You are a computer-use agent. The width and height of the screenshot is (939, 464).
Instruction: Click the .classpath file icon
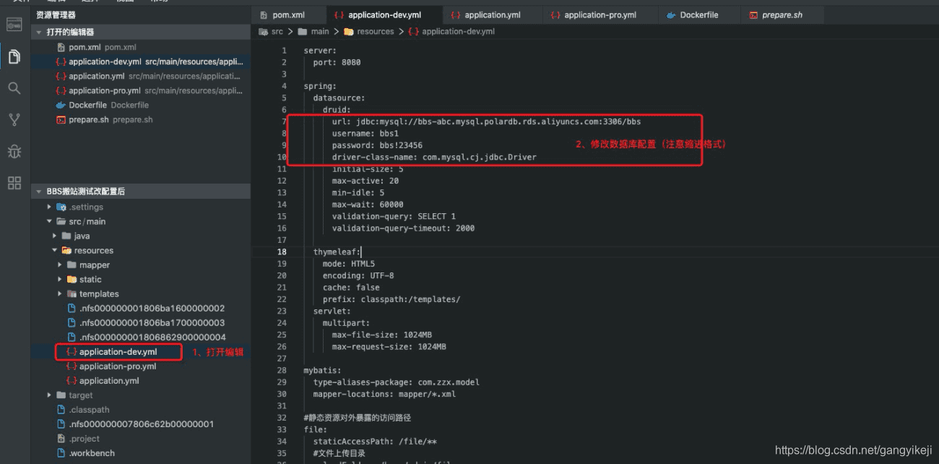[61, 409]
